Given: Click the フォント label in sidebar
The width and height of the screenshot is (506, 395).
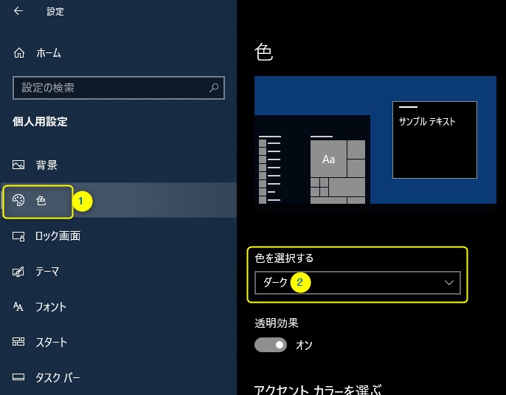Looking at the screenshot, I should coord(52,307).
